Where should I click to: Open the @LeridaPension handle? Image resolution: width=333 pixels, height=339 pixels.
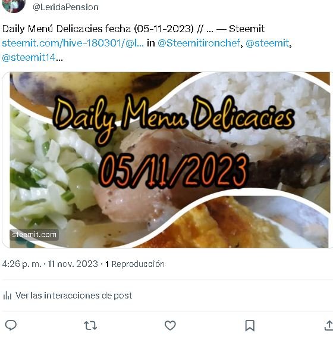65,7
